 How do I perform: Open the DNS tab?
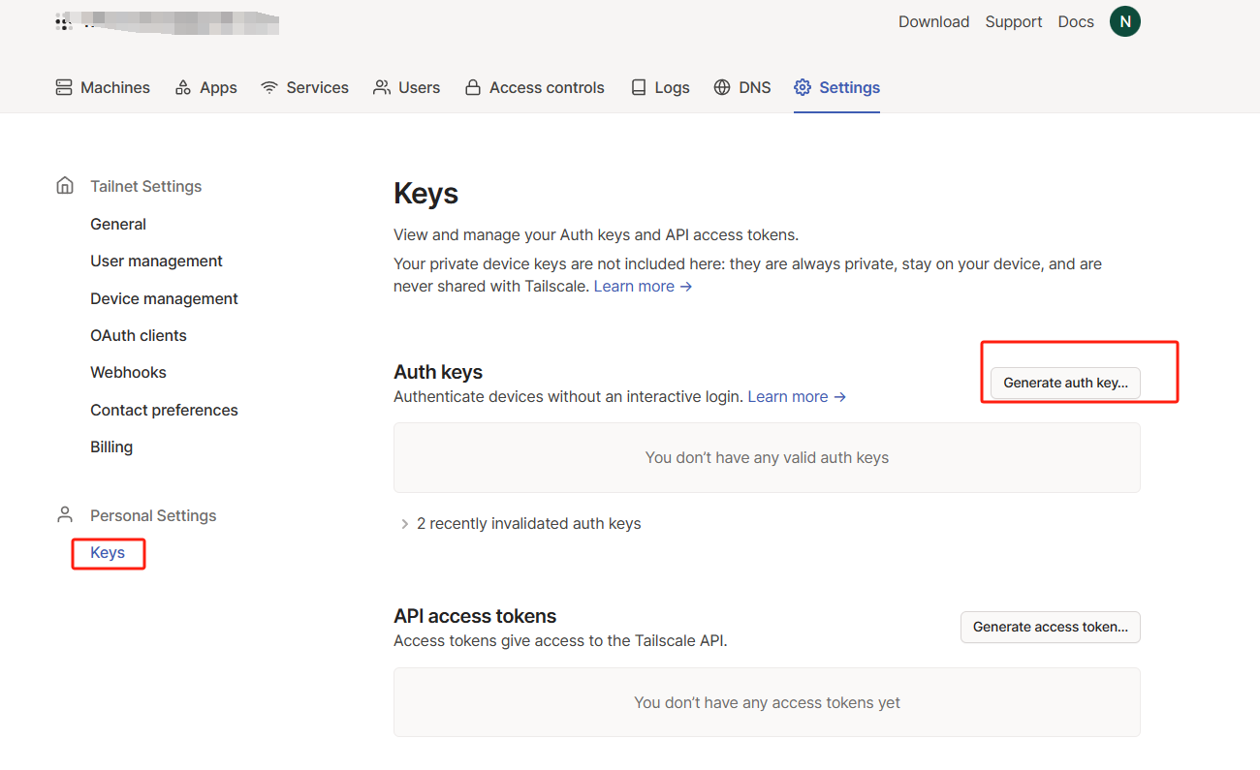pyautogui.click(x=742, y=87)
